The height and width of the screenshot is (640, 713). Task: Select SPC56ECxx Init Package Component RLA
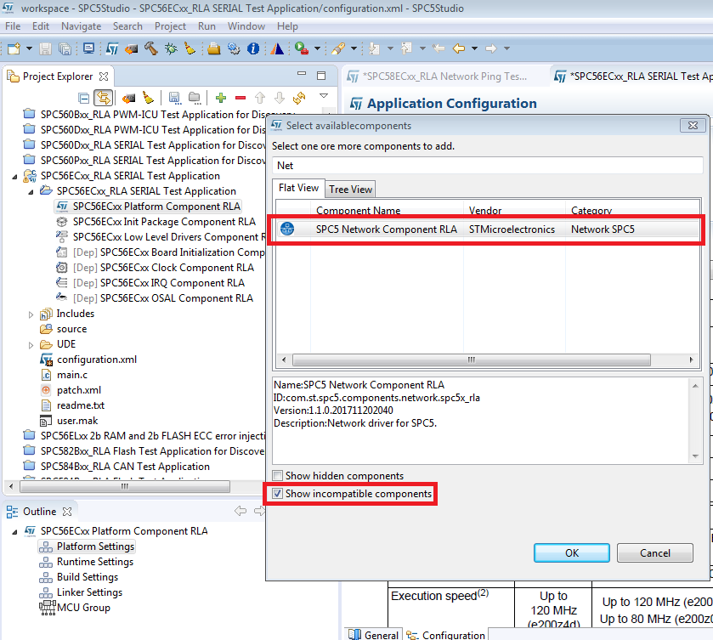164,222
